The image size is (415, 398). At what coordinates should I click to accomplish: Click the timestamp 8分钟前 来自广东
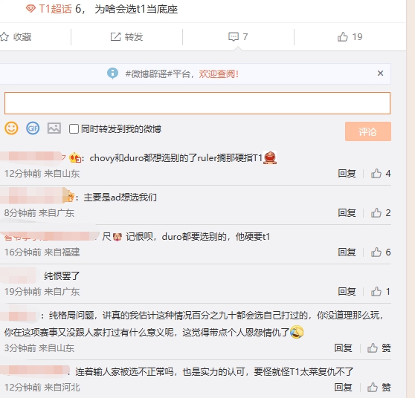39,213
